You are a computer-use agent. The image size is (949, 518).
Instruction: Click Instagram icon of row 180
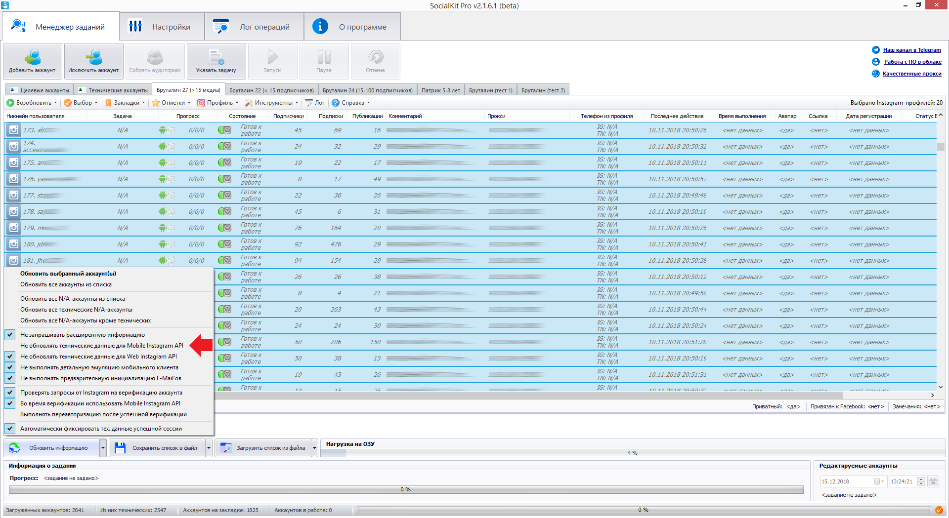click(x=14, y=244)
